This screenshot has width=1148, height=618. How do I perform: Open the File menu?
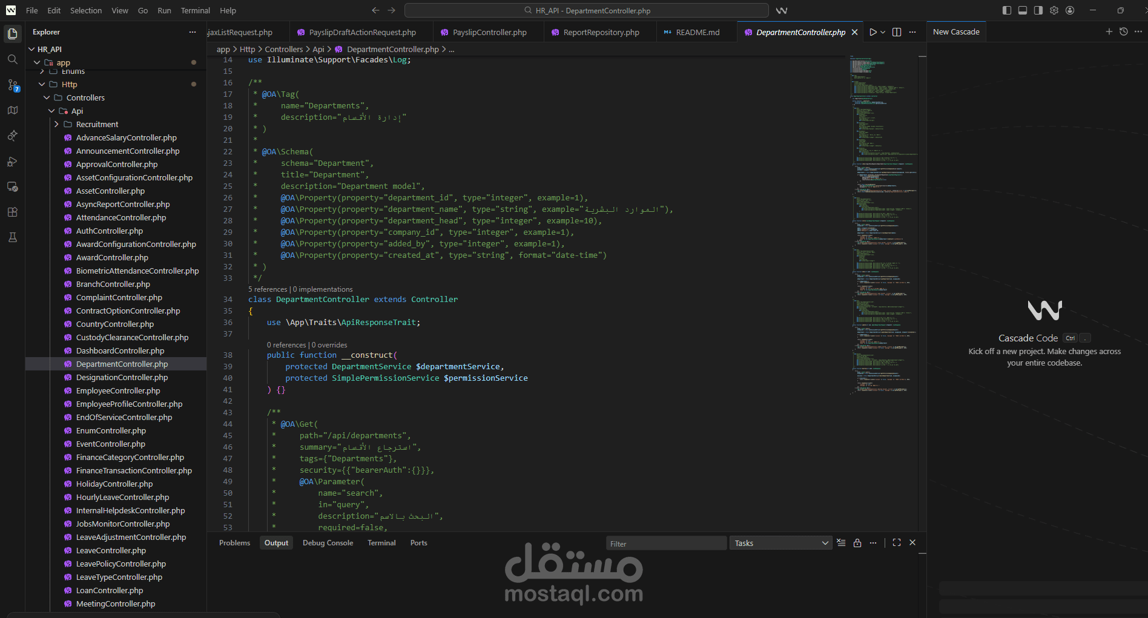point(32,10)
